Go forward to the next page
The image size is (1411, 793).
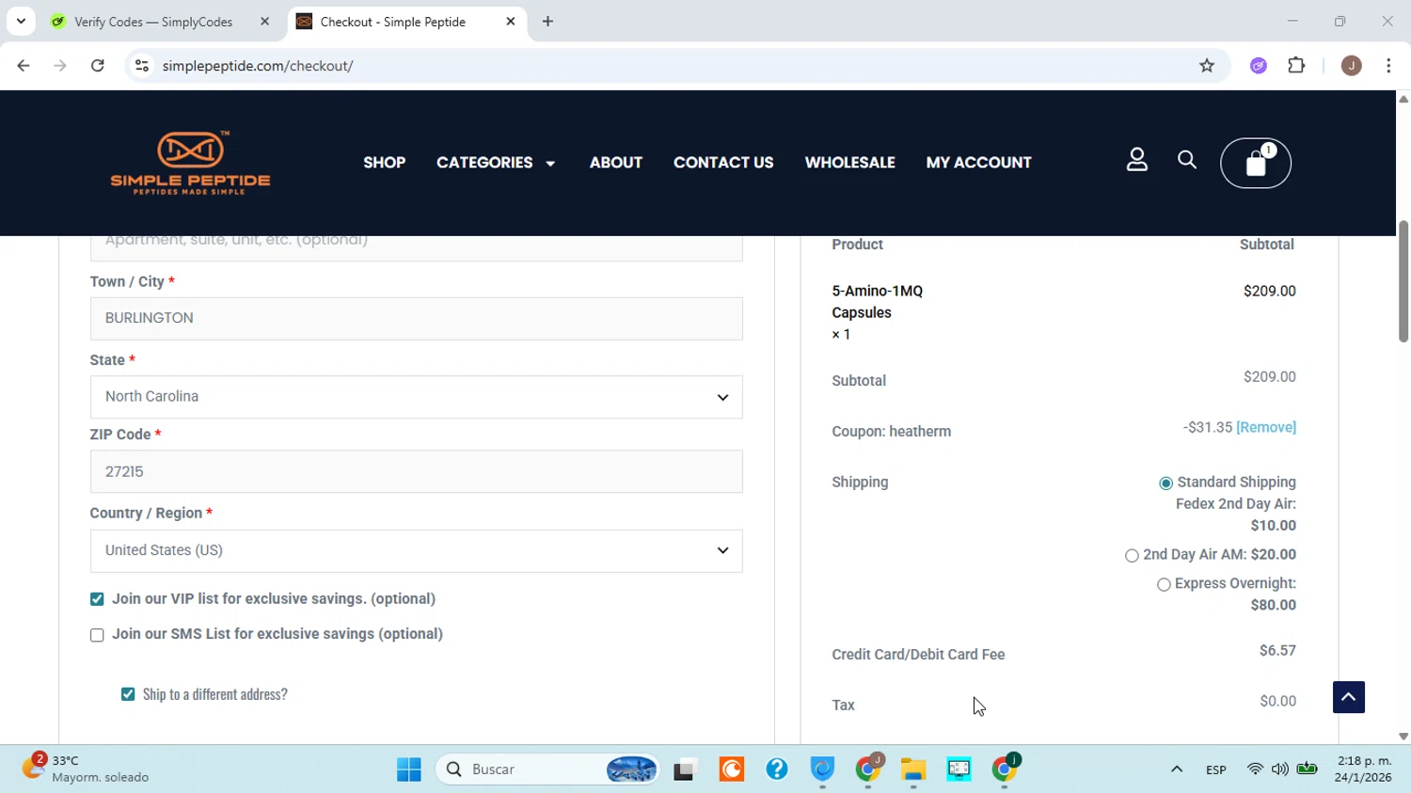pyautogui.click(x=60, y=66)
